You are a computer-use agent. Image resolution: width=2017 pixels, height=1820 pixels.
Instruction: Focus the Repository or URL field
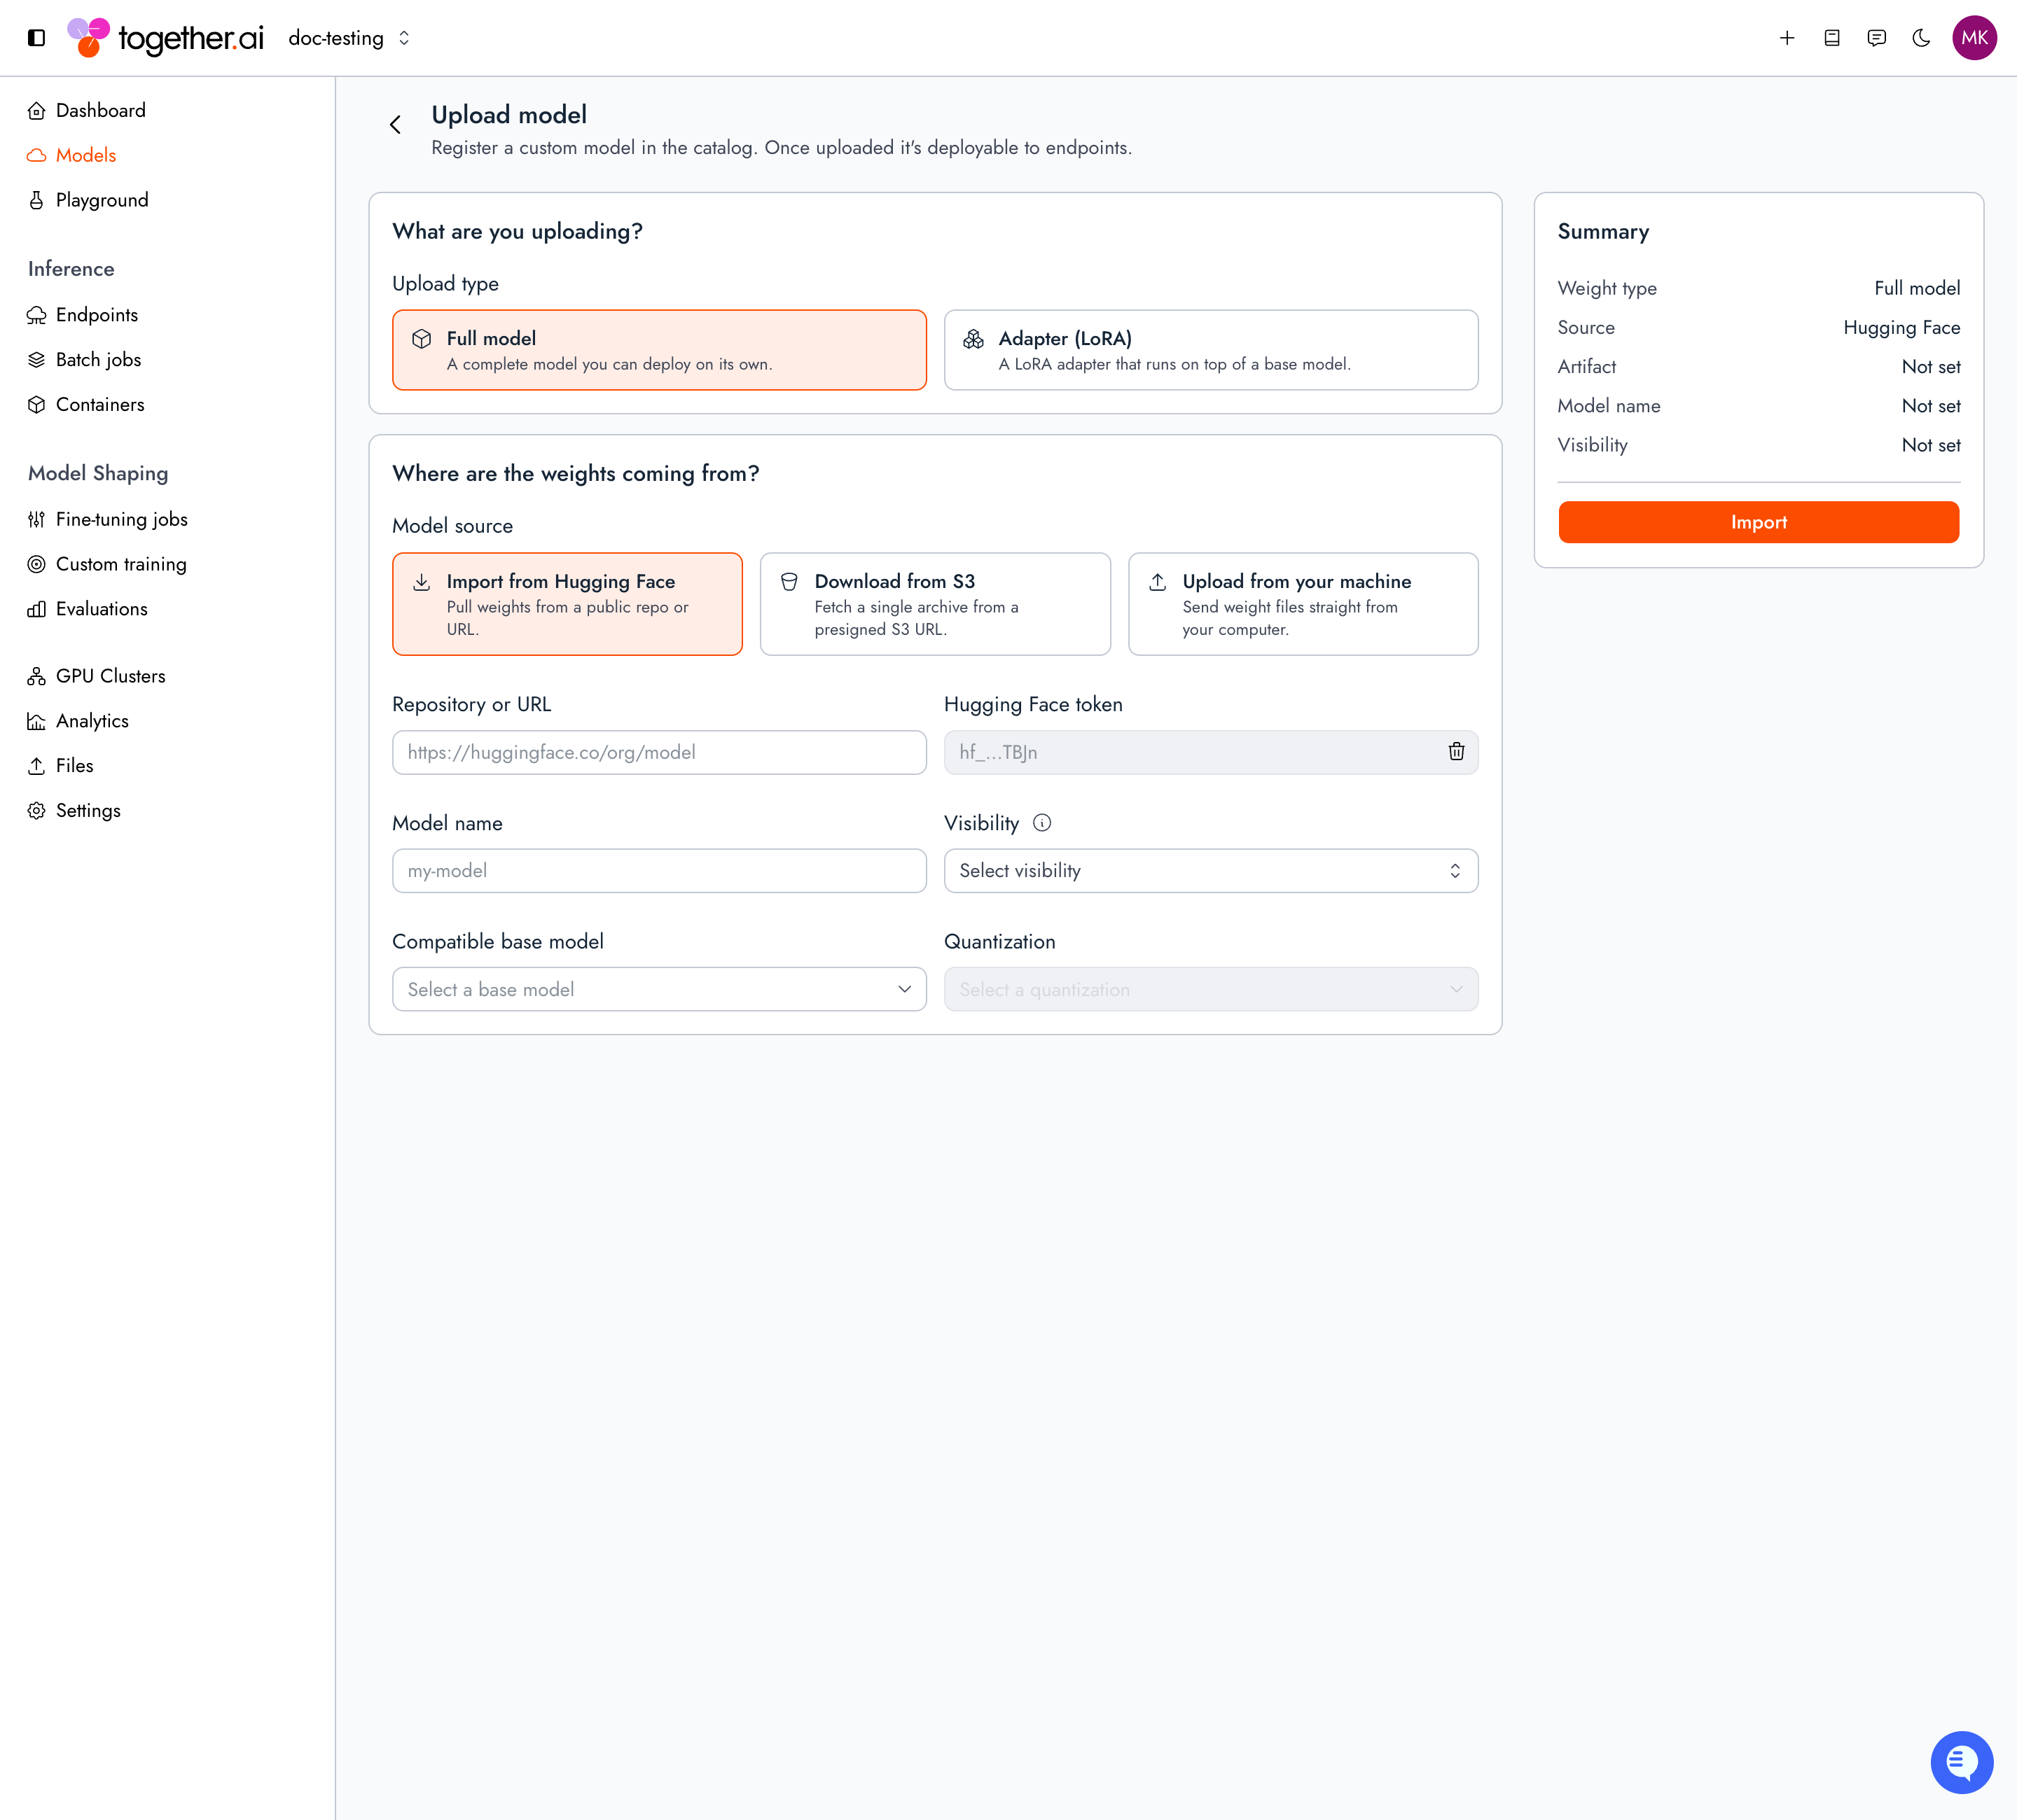(659, 752)
